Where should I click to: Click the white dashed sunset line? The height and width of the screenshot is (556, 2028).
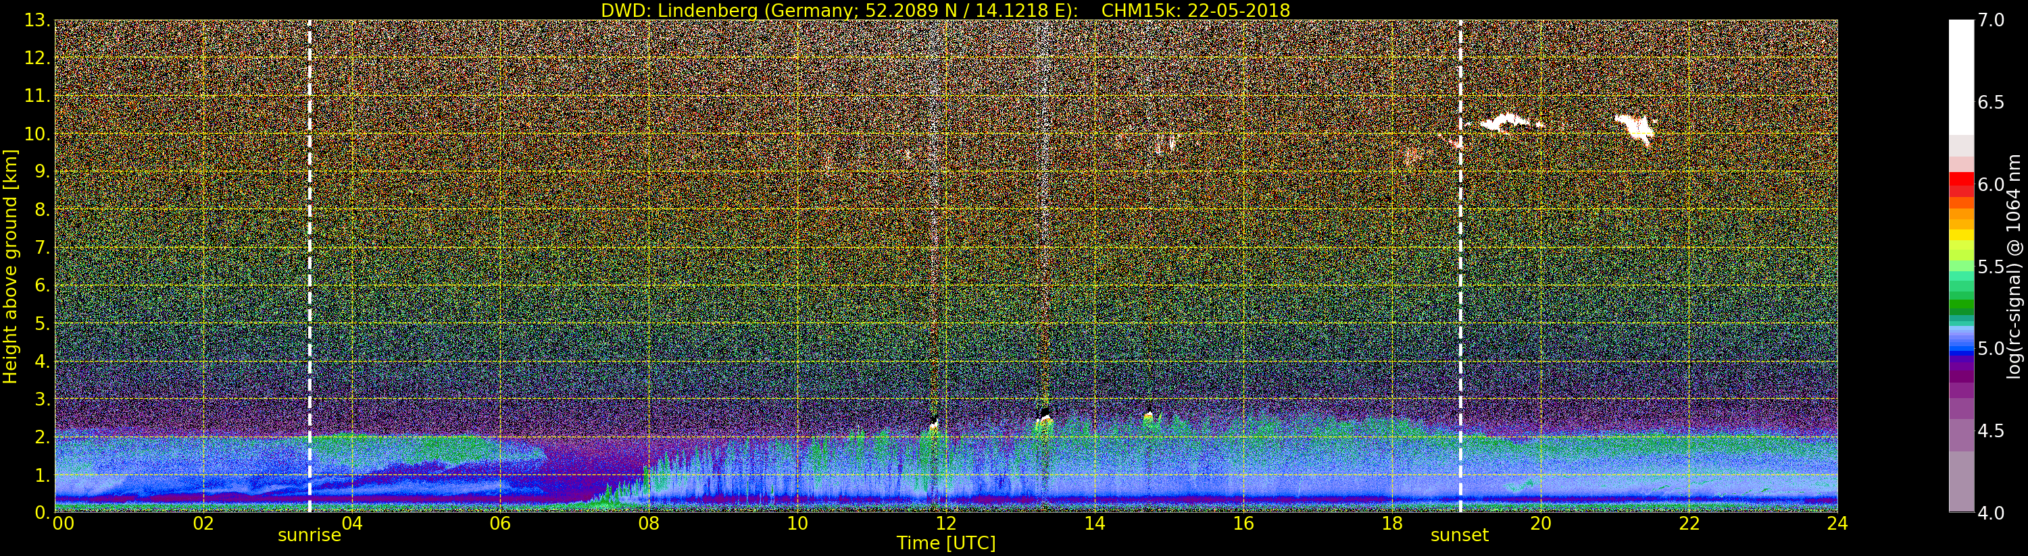[x=1460, y=266]
